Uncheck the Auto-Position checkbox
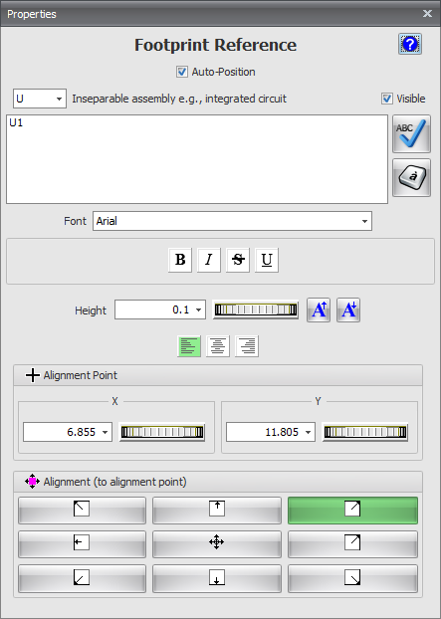 click(182, 72)
